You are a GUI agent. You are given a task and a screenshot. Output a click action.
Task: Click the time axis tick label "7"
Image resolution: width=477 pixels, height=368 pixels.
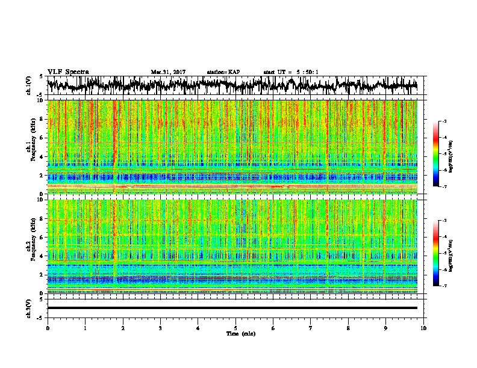(x=311, y=328)
